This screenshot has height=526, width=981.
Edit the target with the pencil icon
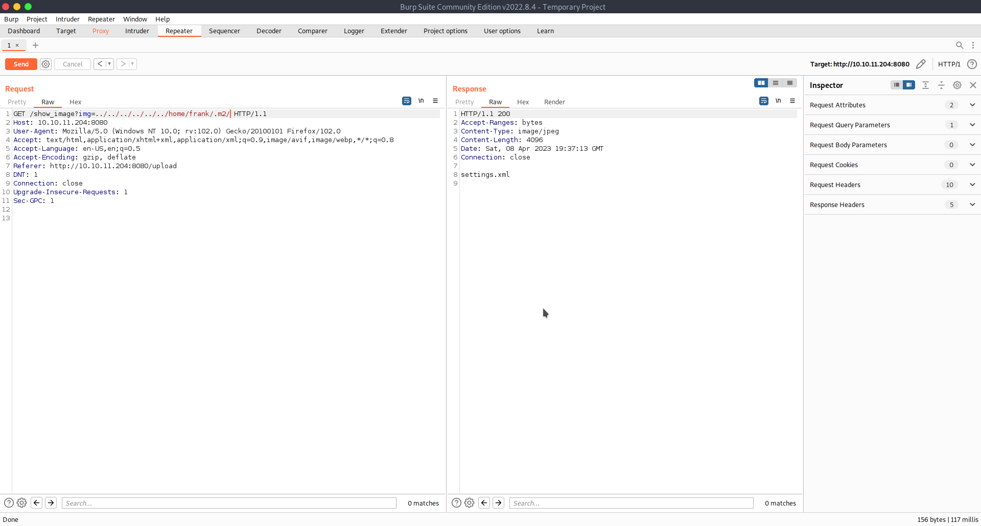922,64
